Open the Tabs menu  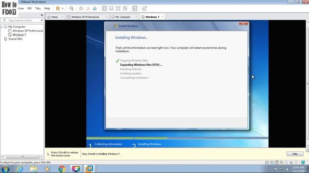point(38,9)
